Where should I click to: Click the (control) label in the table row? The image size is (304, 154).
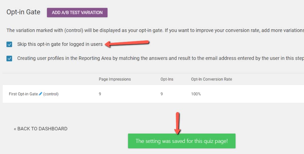coord(51,94)
